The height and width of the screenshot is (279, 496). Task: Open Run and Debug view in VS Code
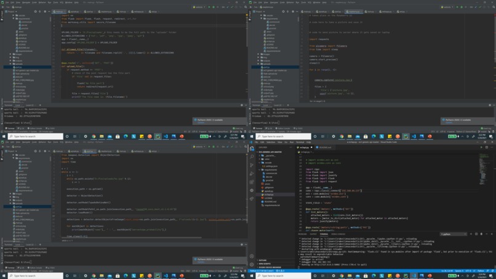(252, 174)
